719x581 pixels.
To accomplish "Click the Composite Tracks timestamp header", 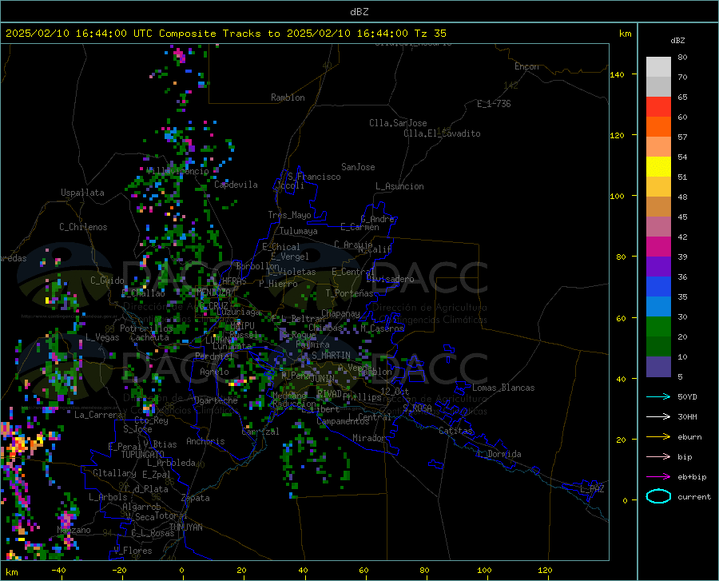I will [x=226, y=34].
